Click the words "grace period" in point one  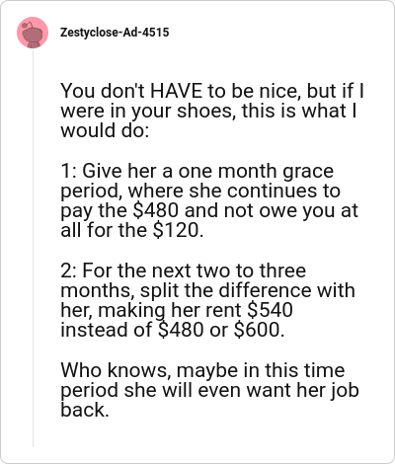pyautogui.click(x=197, y=181)
